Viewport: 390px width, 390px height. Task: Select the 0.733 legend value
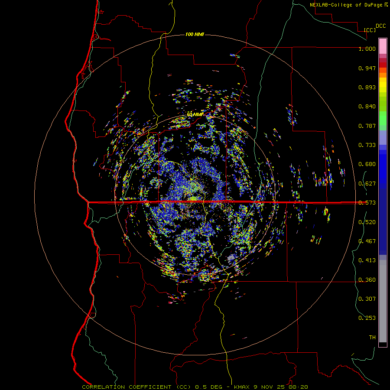(x=367, y=145)
